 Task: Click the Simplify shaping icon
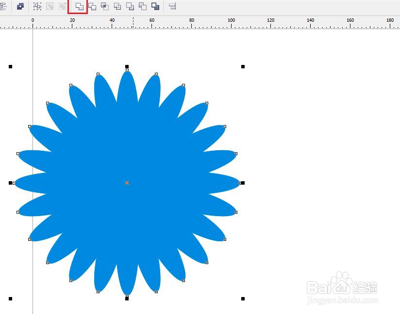point(117,6)
